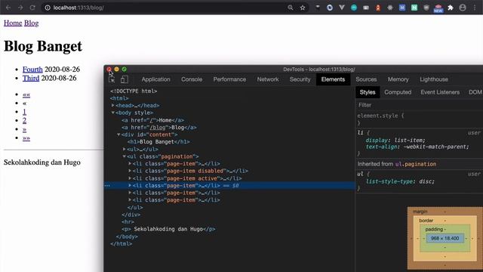Click the V-shaped extension icon
This screenshot has width=483, height=272.
coord(342,8)
